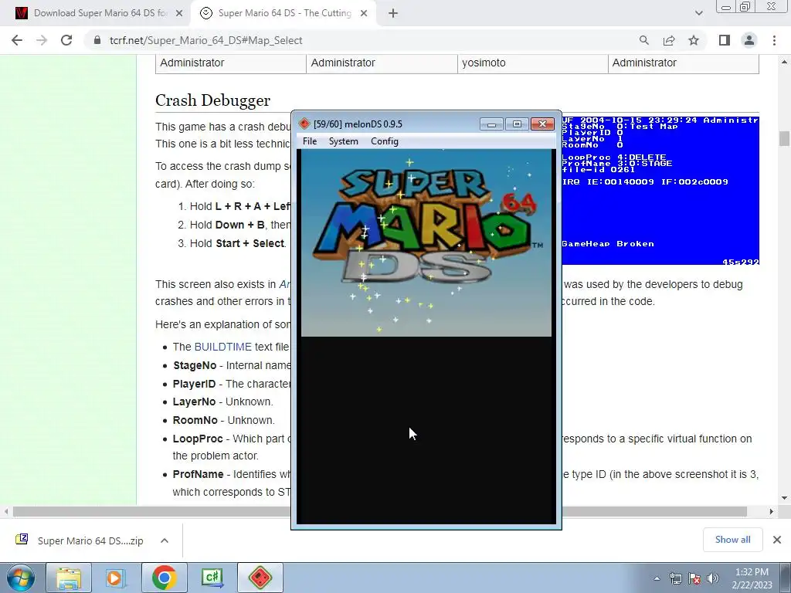The height and width of the screenshot is (593, 791).
Task: Open the taskbar clock showing 1:32 PM
Action: click(752, 578)
